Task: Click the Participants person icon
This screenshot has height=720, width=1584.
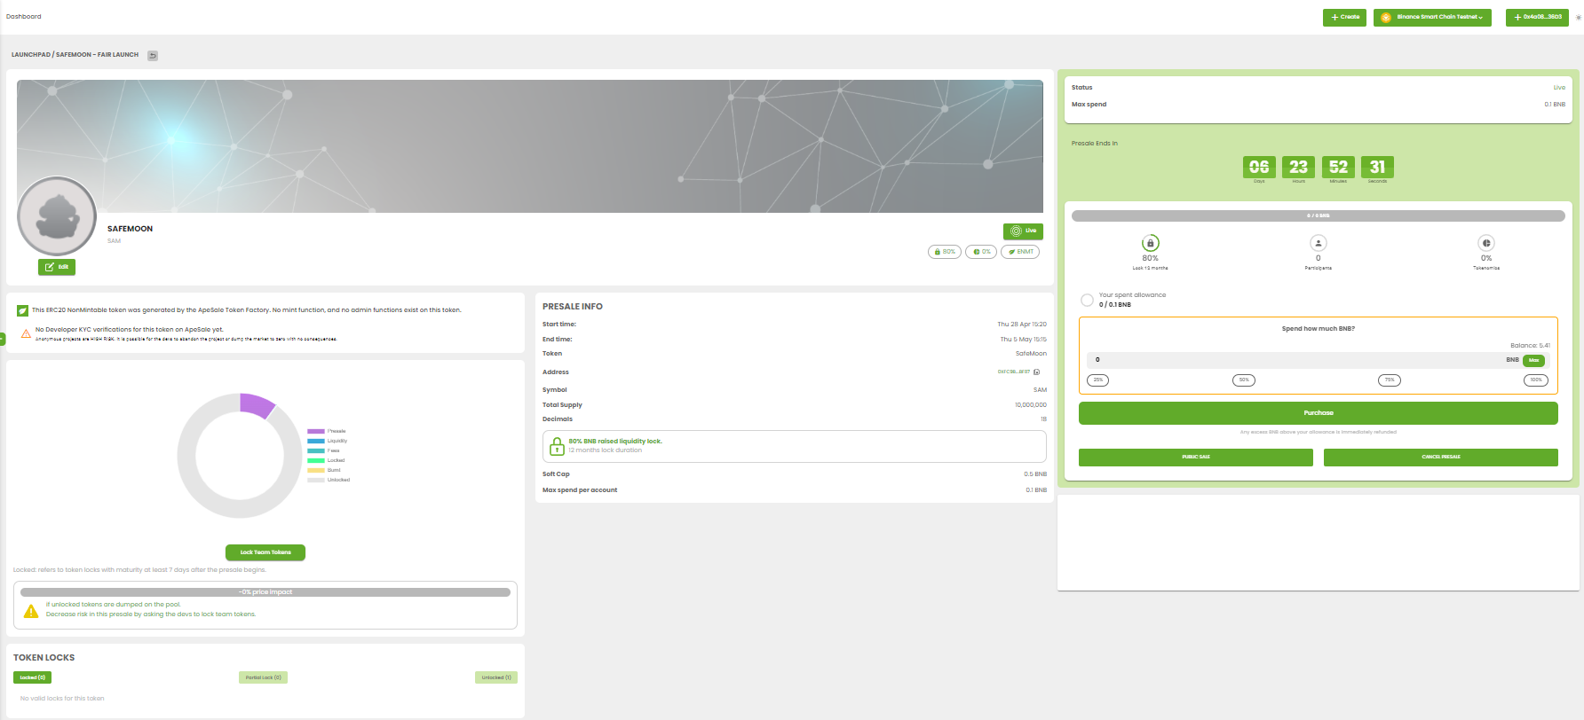Action: (x=1319, y=243)
